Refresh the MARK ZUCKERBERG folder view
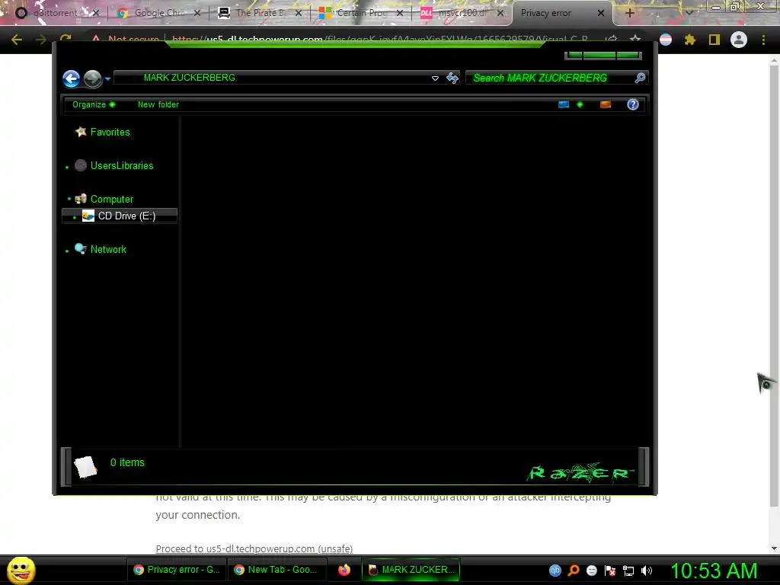The height and width of the screenshot is (585, 780). 452,78
